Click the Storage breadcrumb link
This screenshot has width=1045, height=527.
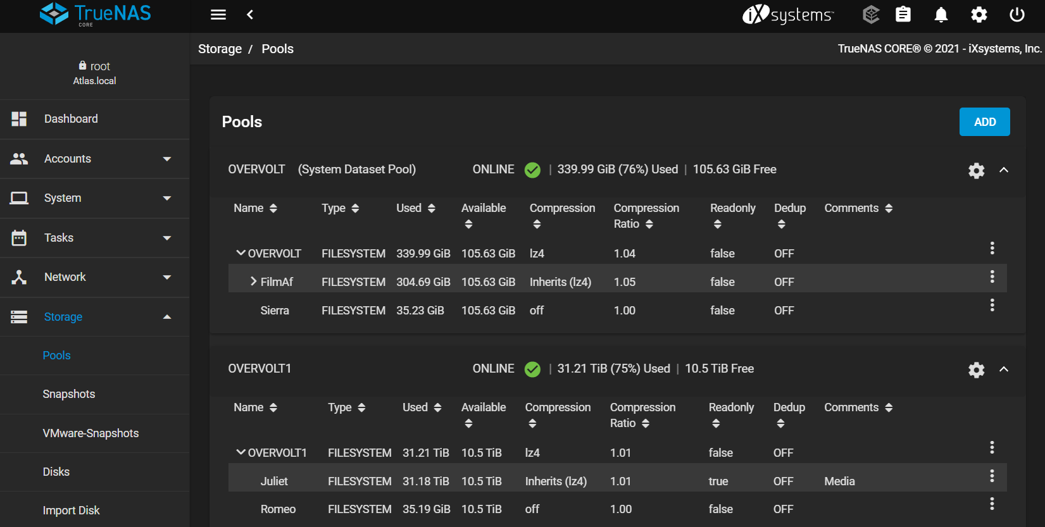(x=220, y=49)
